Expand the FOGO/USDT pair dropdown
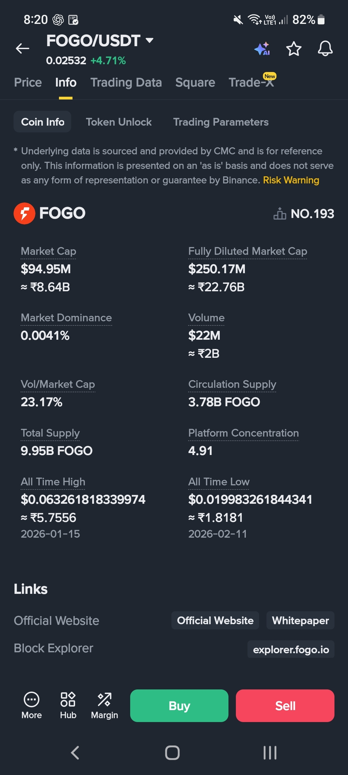This screenshot has height=775, width=348. (x=149, y=40)
